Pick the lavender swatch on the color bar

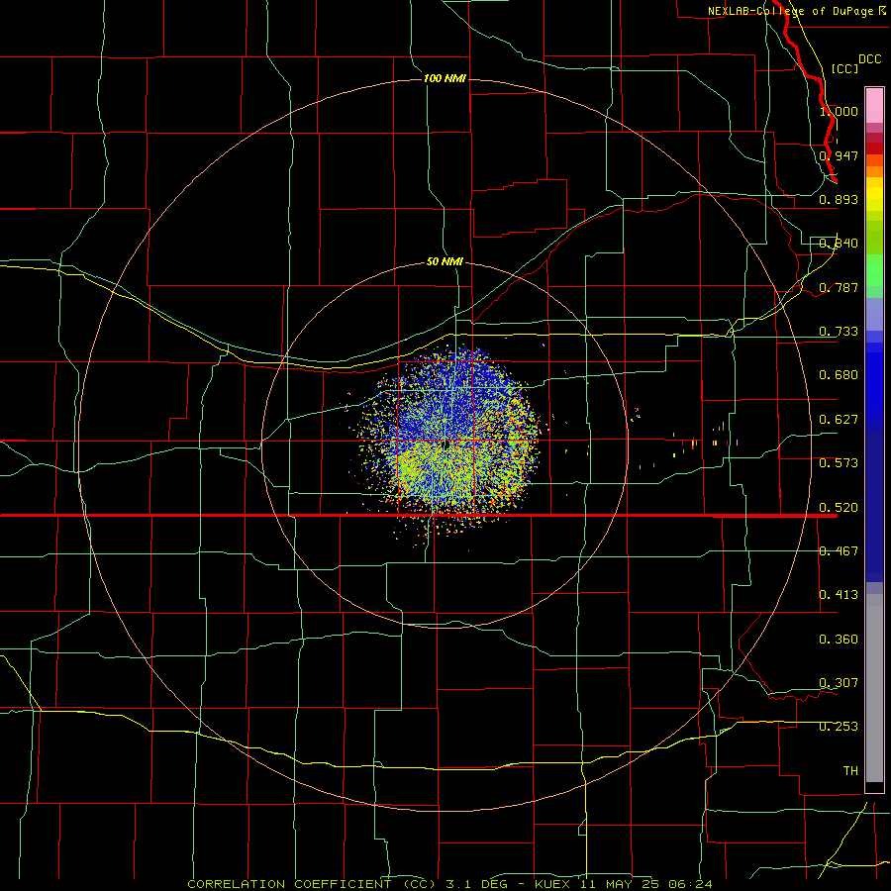coord(874,314)
